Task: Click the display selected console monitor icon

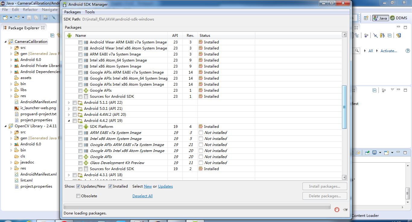Action: (375, 153)
